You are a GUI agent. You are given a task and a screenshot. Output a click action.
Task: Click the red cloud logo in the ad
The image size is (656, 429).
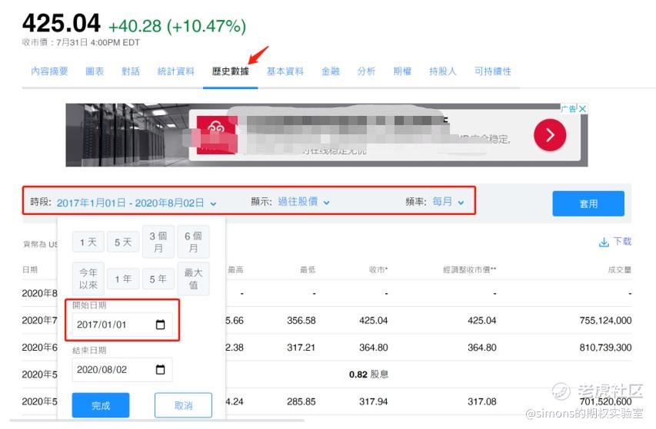[217, 135]
